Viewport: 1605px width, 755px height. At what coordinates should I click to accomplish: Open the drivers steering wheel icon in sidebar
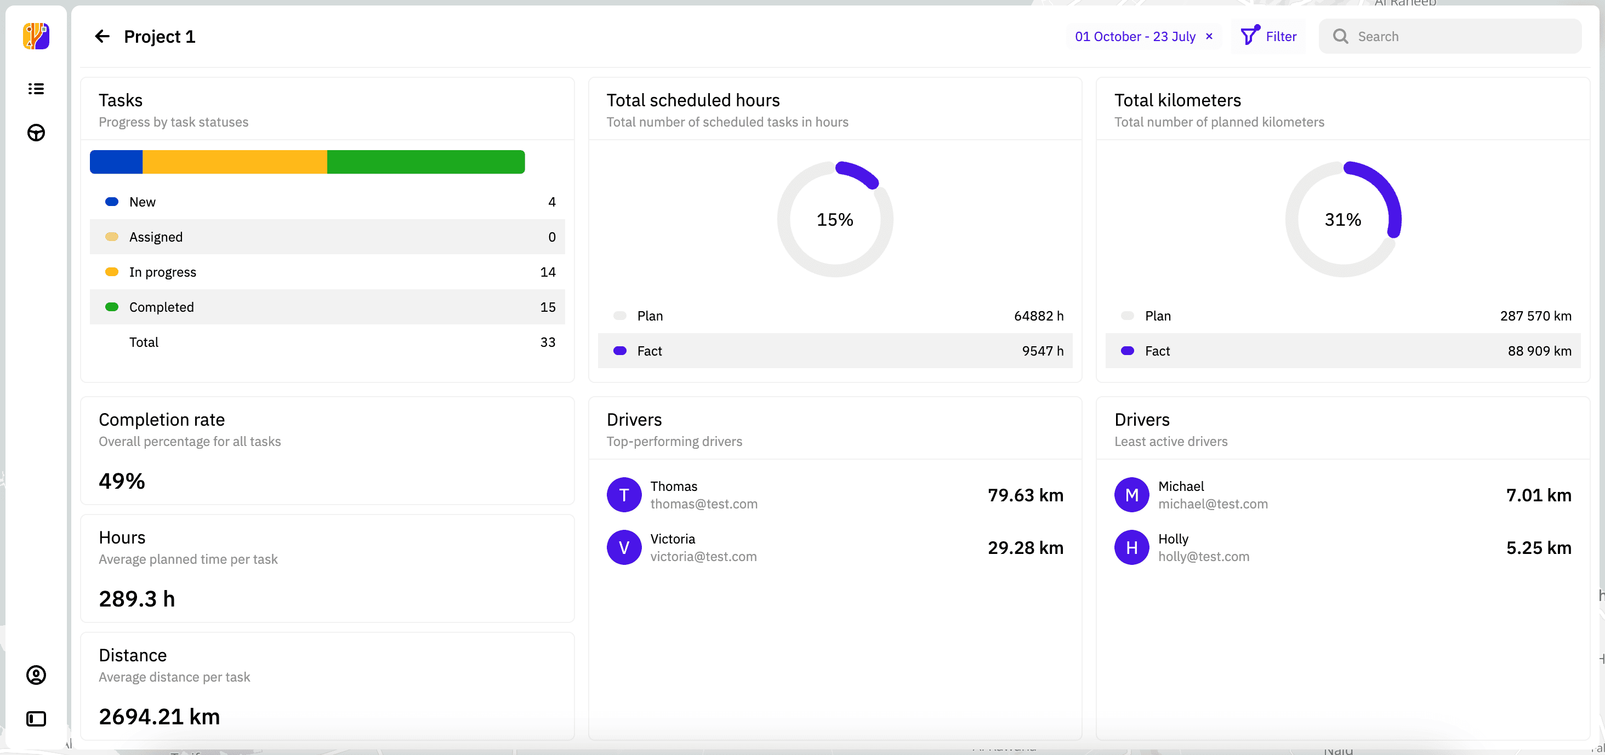36,133
